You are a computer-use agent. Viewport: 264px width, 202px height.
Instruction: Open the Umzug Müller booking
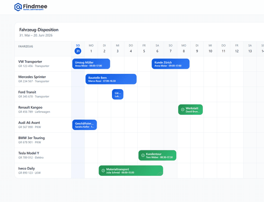[91, 64]
